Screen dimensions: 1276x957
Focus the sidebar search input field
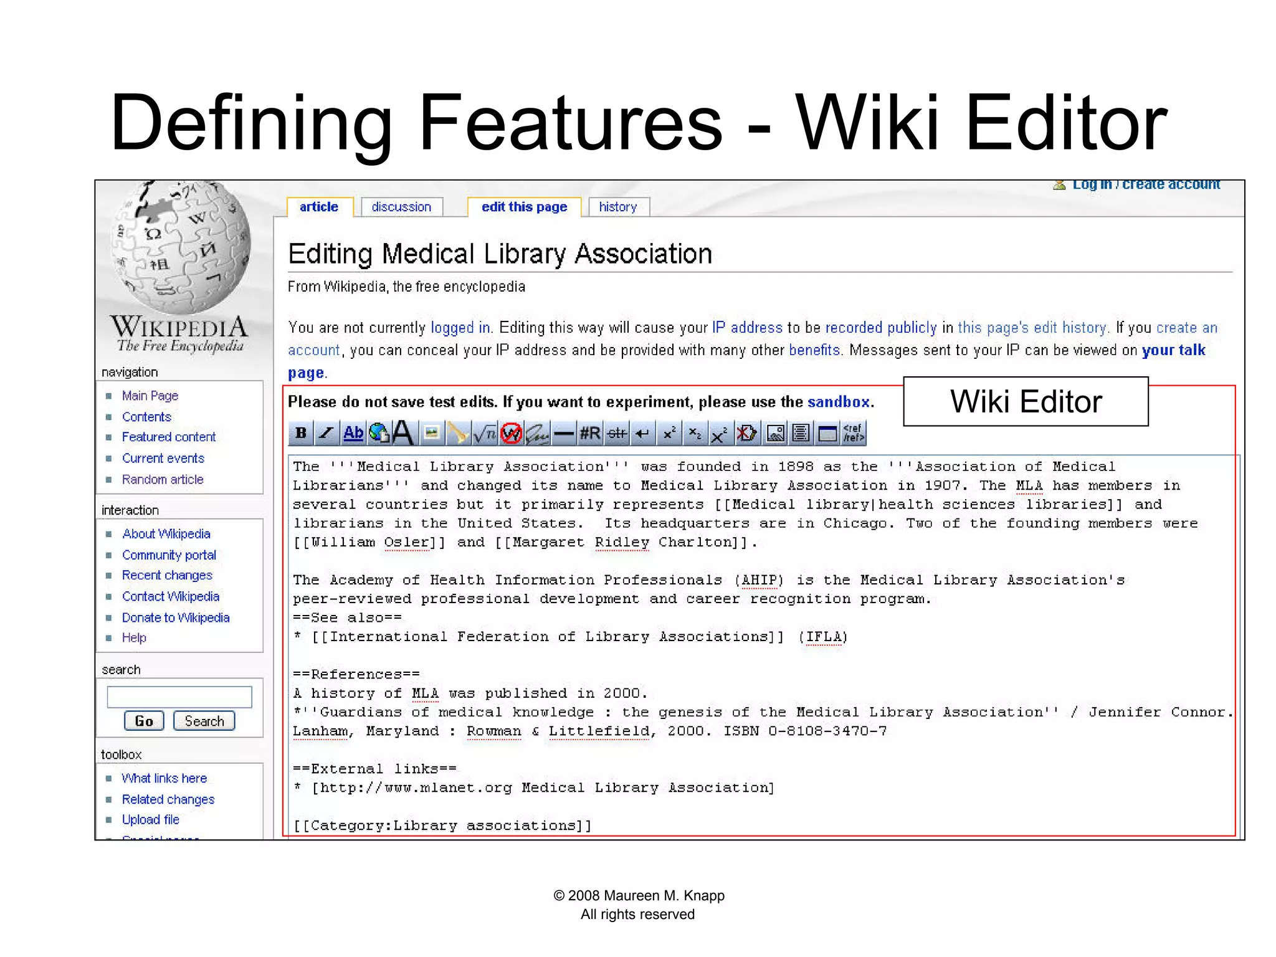coord(179,697)
